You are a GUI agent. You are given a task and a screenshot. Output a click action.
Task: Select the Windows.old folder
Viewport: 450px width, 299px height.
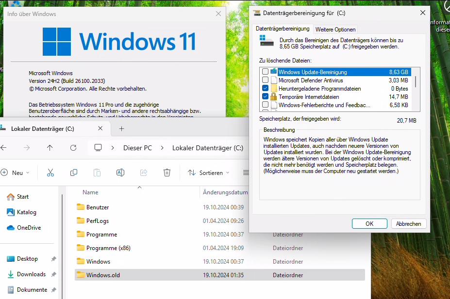click(x=219, y=275)
